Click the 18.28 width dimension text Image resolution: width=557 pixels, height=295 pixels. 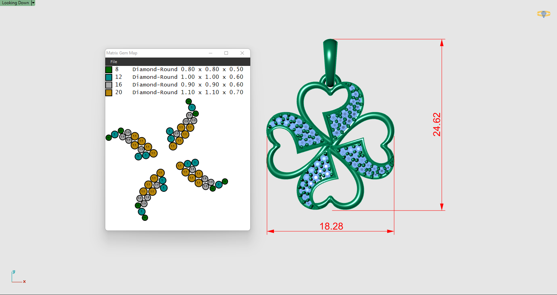(331, 226)
